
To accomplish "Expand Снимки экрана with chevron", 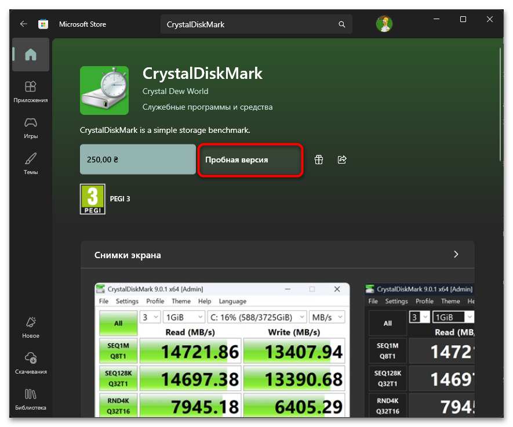I will [x=456, y=255].
